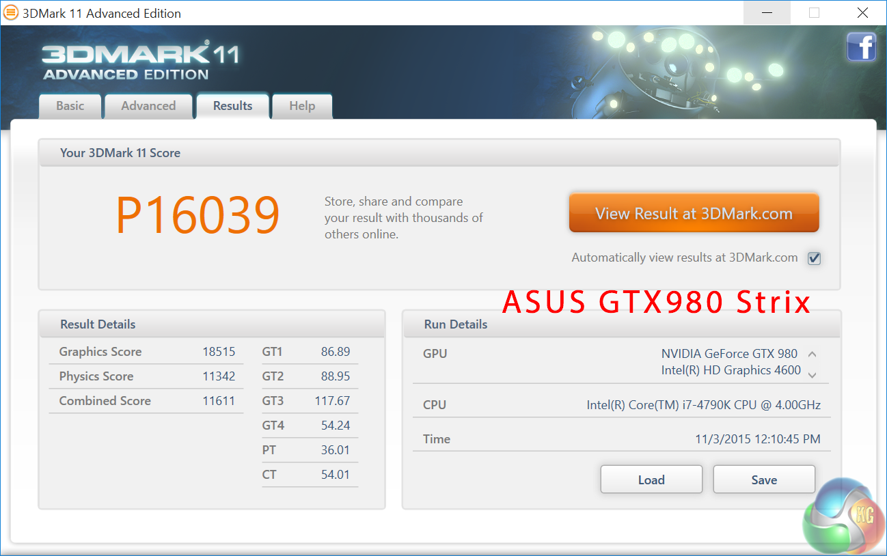The image size is (887, 556).
Task: Open the Facebook share icon
Action: (861, 47)
